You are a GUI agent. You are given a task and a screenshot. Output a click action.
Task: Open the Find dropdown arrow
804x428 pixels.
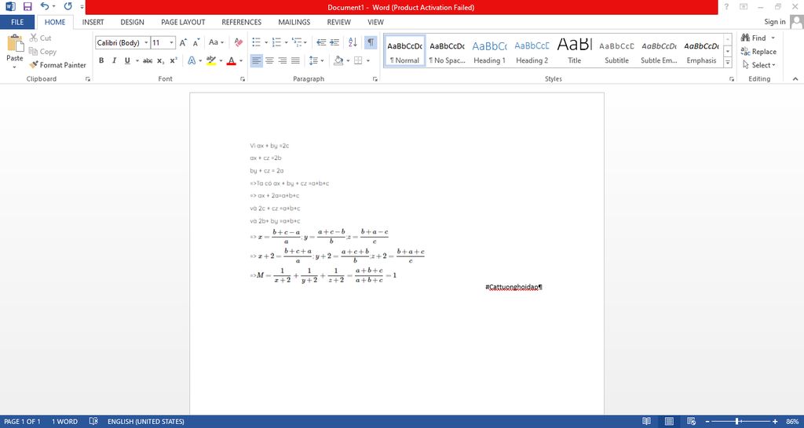click(x=773, y=38)
